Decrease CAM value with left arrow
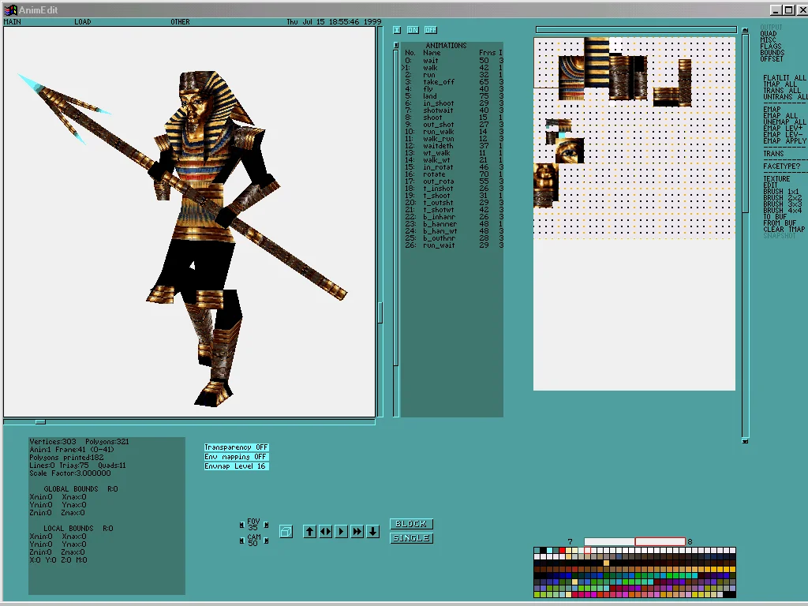The image size is (808, 606). 241,541
